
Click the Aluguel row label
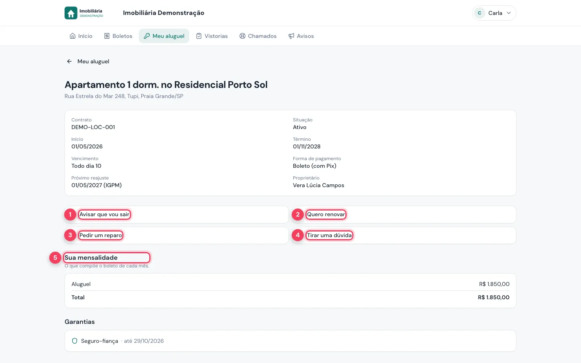(81, 284)
